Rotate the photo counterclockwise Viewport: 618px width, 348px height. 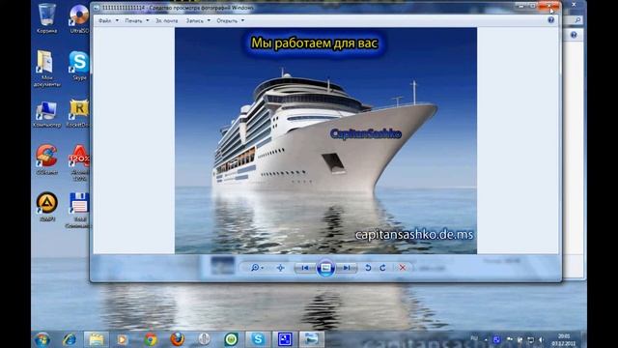click(x=368, y=268)
